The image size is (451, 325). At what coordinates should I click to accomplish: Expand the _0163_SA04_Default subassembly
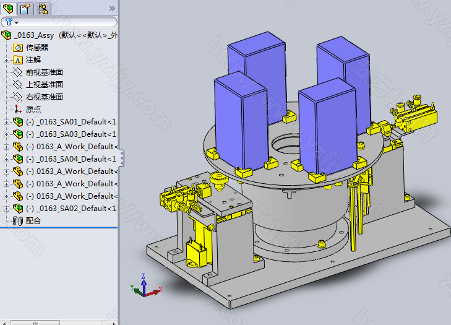tap(6, 159)
